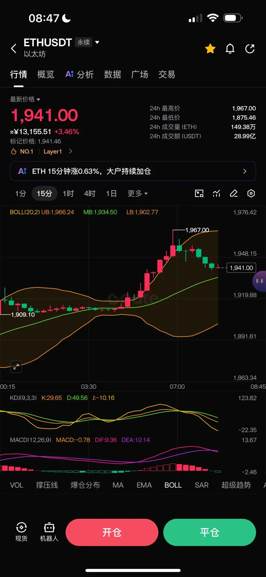Open price alert bell icon
Viewport: 266px width, 577px height.
pos(230,49)
